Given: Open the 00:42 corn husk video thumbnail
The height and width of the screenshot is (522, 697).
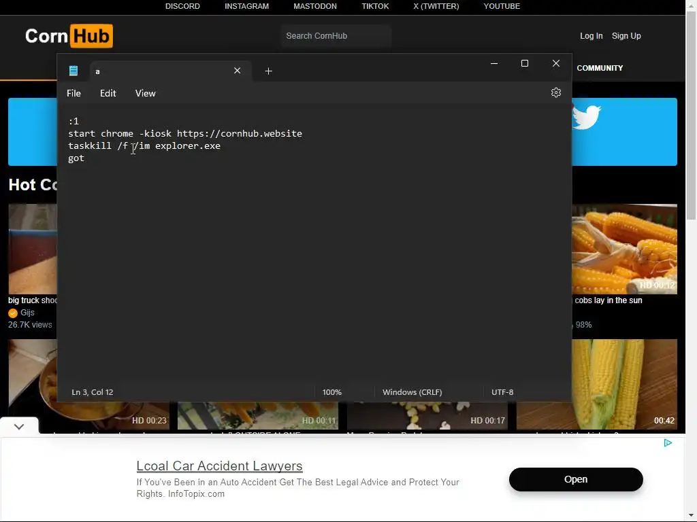Looking at the screenshot, I should point(624,385).
